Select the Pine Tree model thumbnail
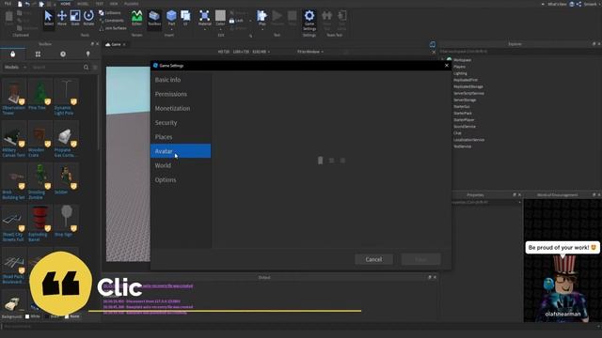This screenshot has height=338, width=602. [x=40, y=92]
